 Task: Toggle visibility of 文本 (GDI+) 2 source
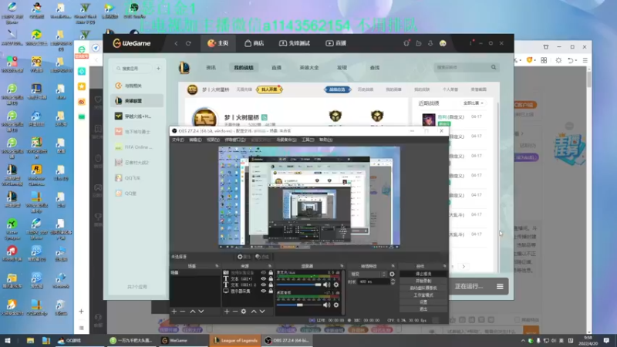pyautogui.click(x=264, y=285)
